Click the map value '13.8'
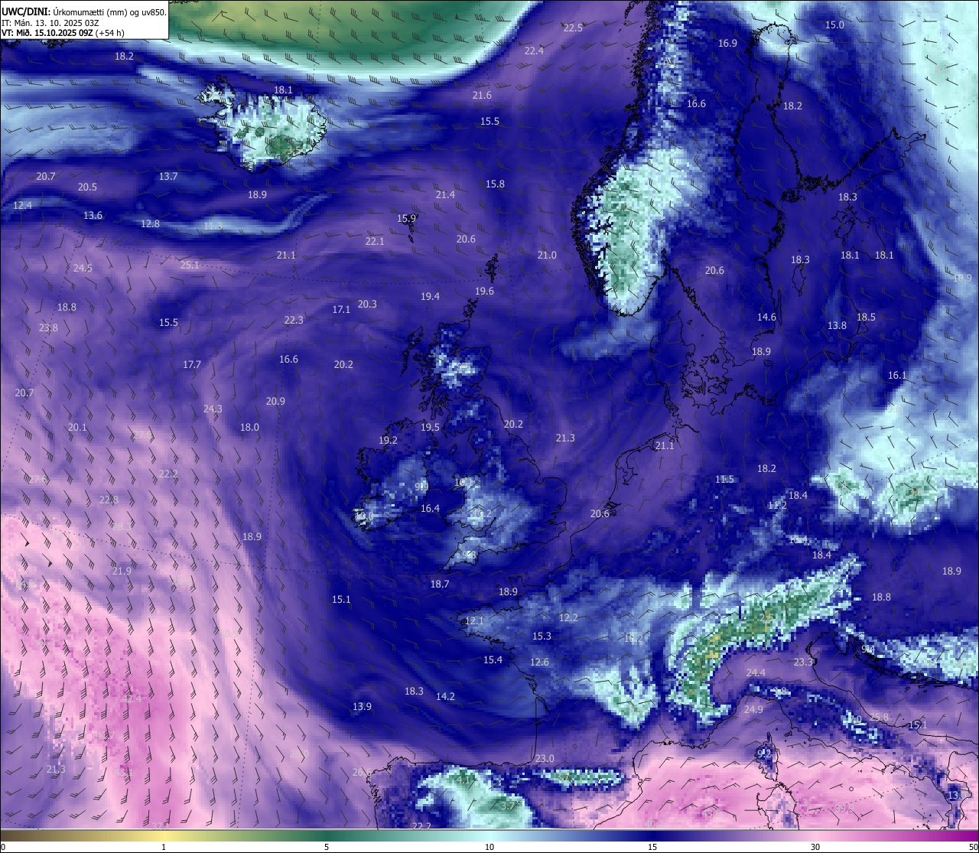979x853 pixels. tap(837, 325)
